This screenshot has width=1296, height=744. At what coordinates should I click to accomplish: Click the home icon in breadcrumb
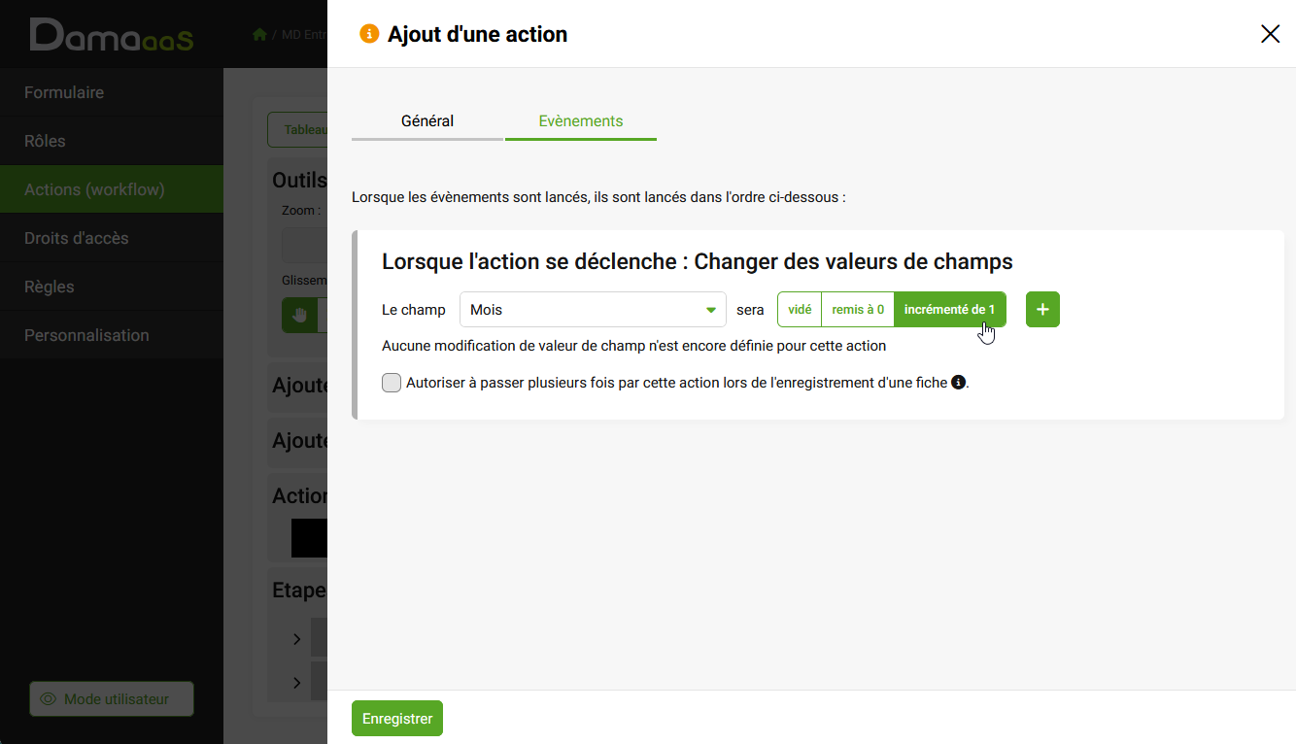pyautogui.click(x=259, y=34)
